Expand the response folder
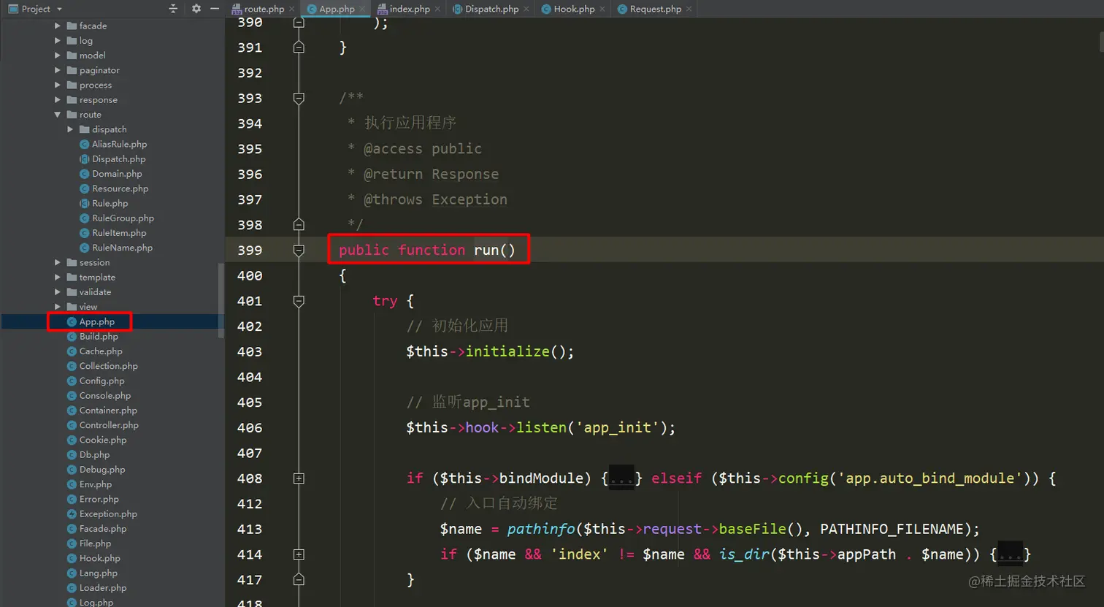 point(58,99)
